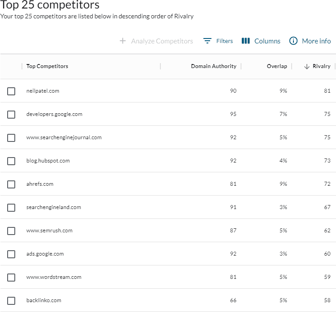This screenshot has height=312, width=336.
Task: Check the box for ahrefs.com
Action: [x=11, y=184]
